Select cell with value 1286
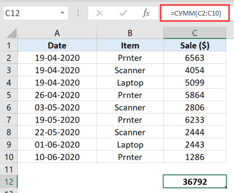234x193 pixels. click(195, 157)
